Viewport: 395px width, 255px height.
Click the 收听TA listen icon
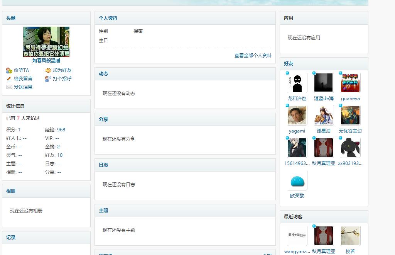point(9,70)
